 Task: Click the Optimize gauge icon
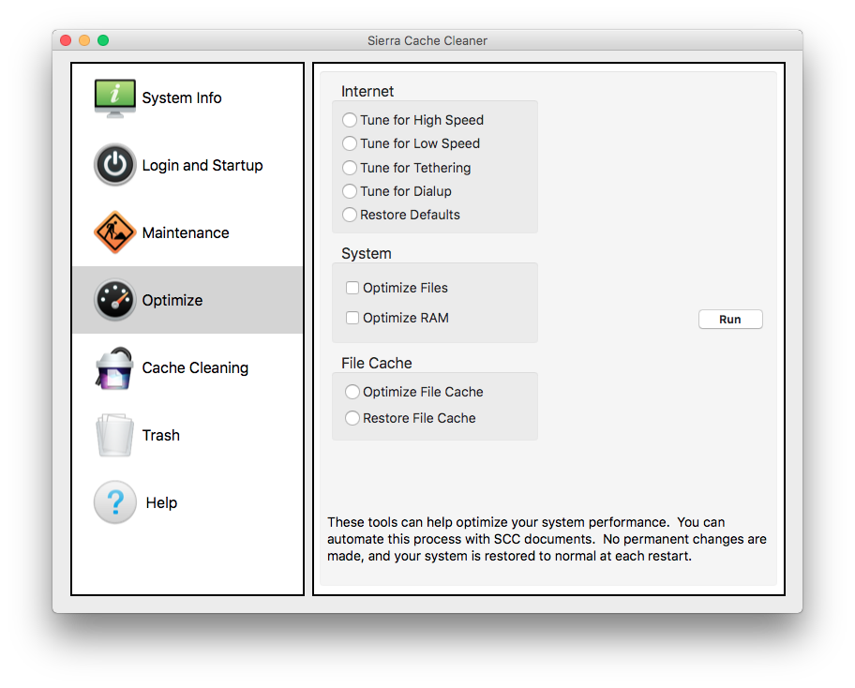114,300
